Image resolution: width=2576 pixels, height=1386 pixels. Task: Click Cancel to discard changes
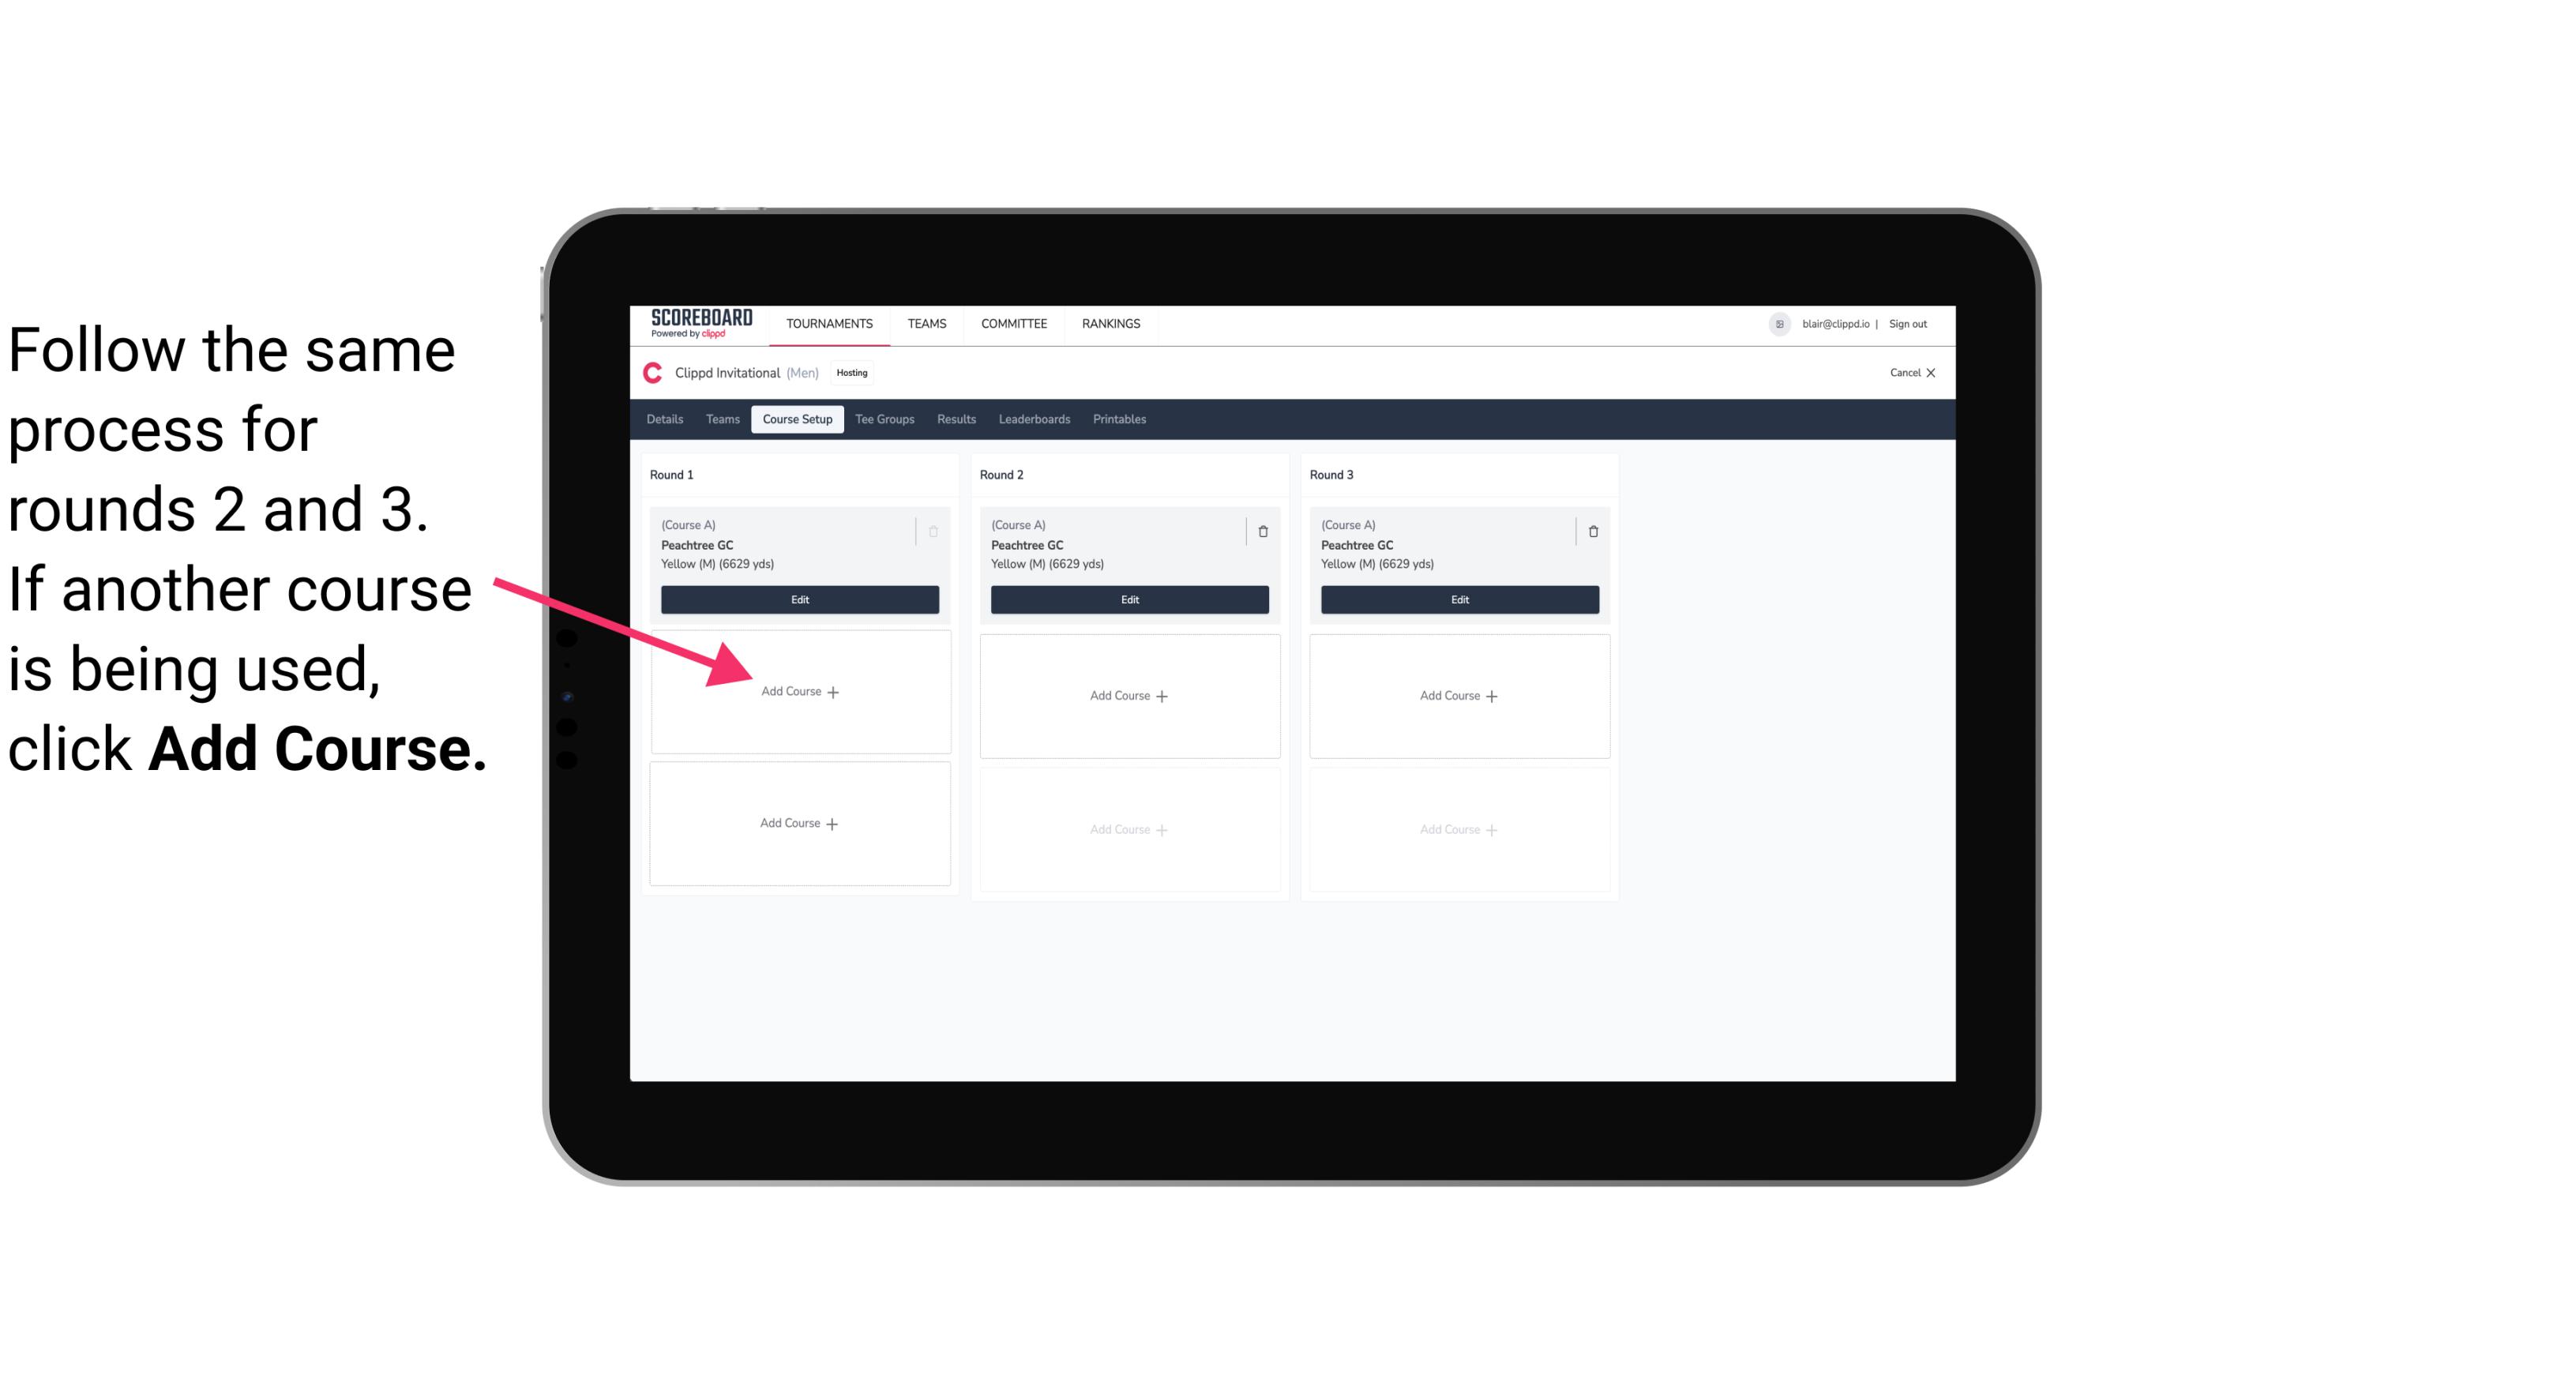tap(1909, 374)
